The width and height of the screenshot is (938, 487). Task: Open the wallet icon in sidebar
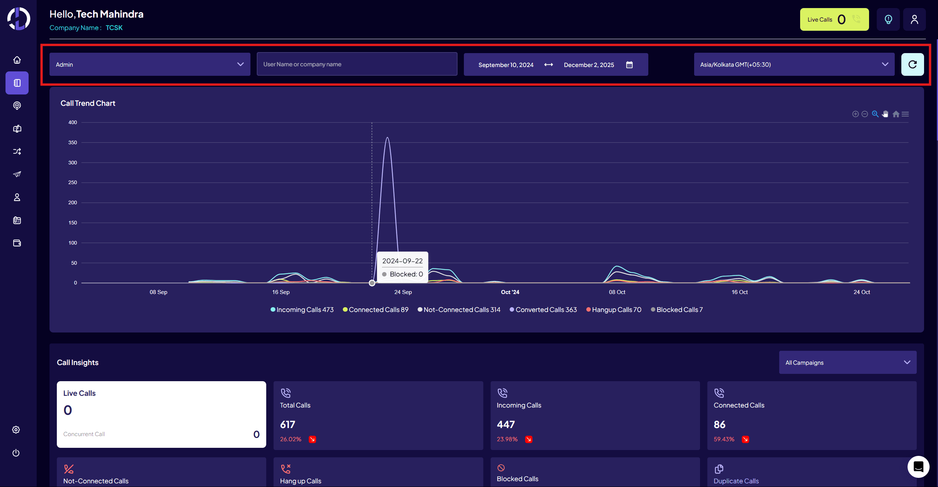[x=17, y=243]
